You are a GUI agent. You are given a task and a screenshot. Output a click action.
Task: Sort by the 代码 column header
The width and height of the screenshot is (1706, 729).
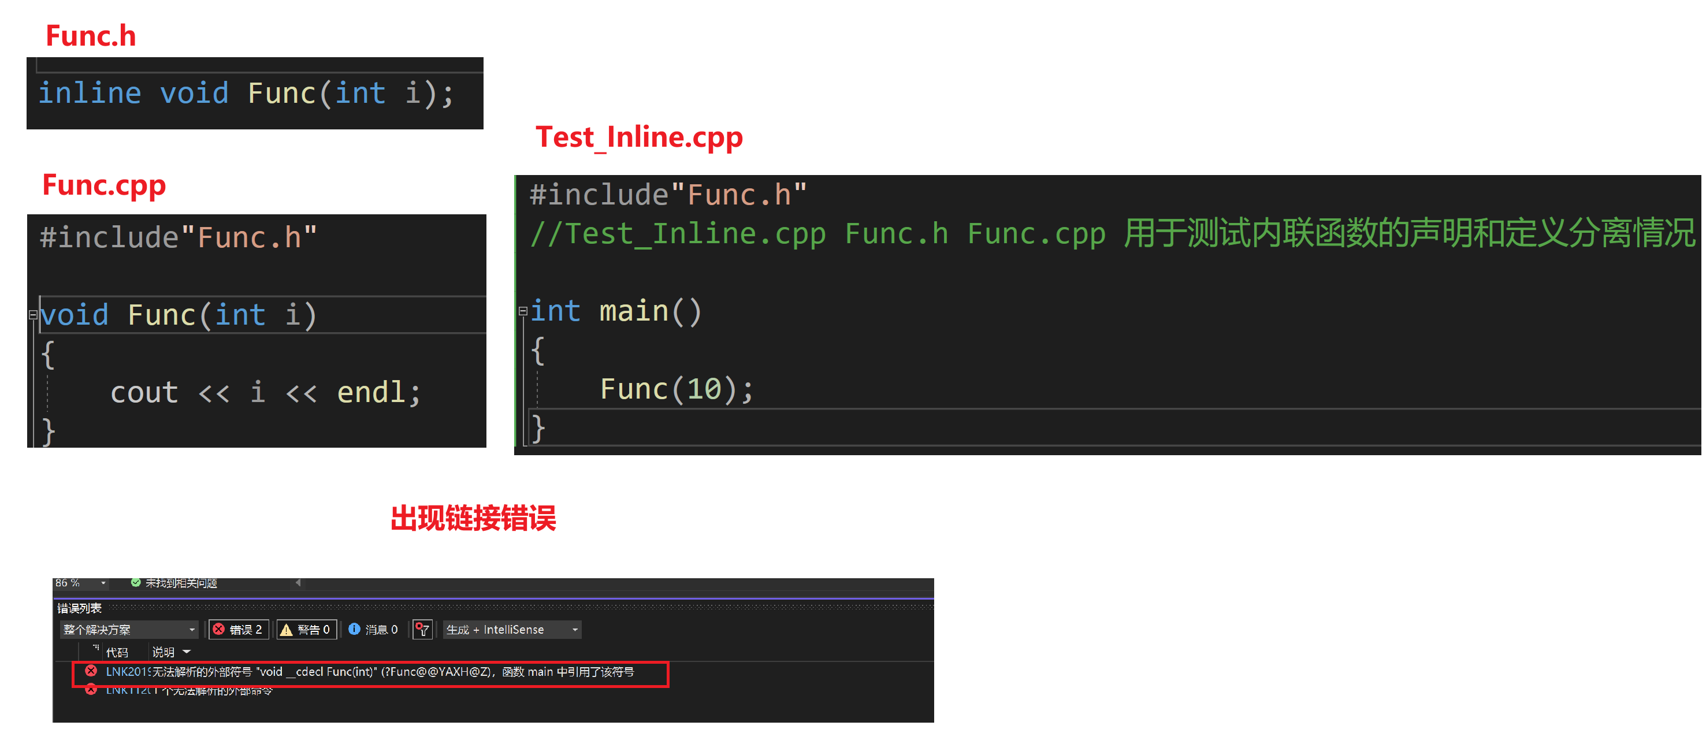pos(117,653)
